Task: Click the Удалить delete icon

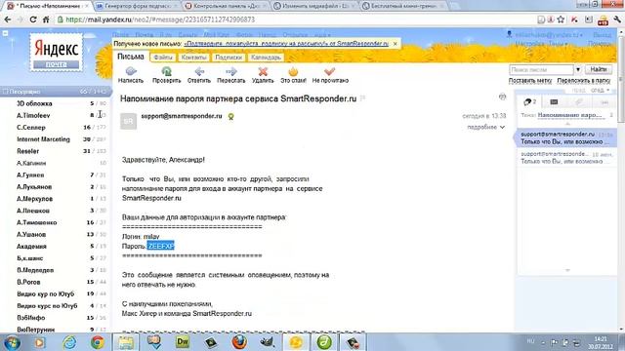Action: tap(263, 71)
